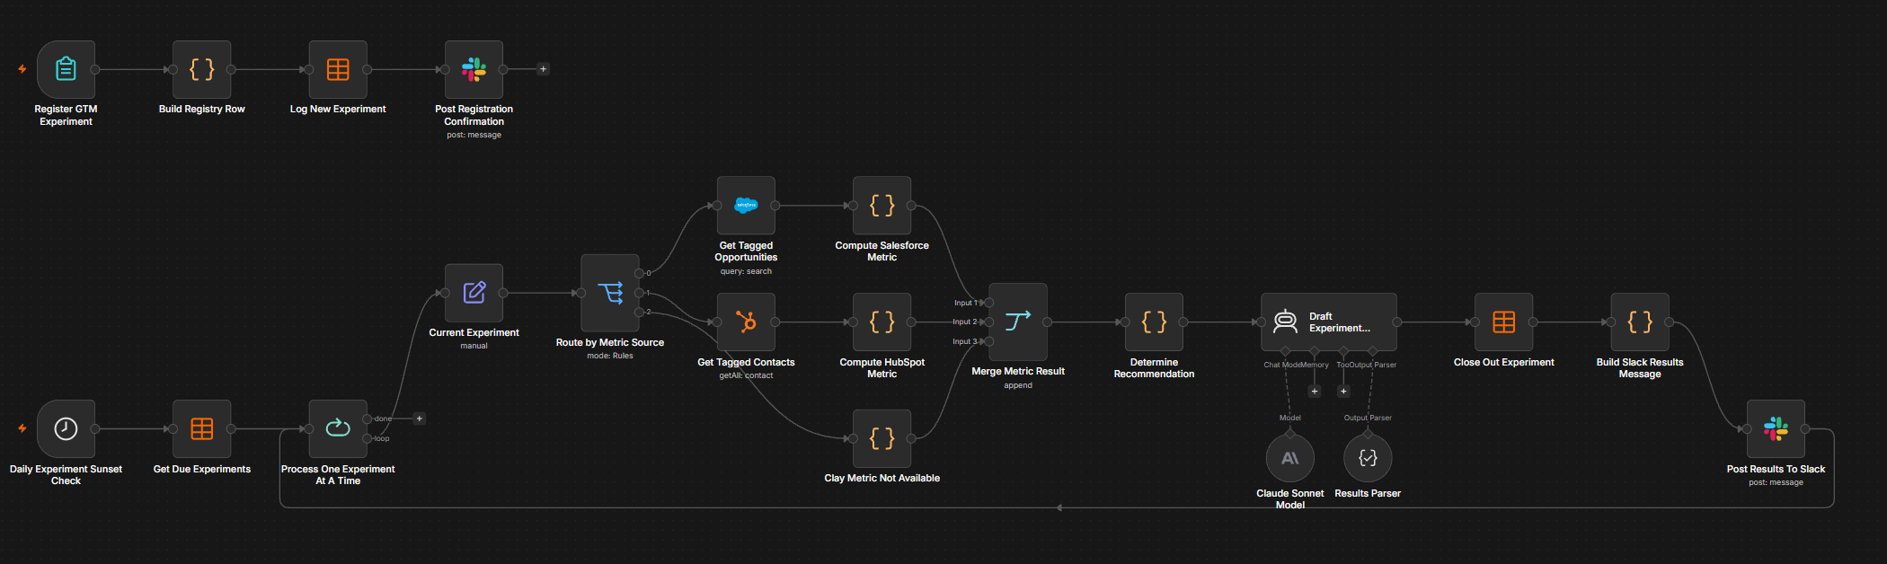Open the Build Slack Results Message code node
This screenshot has width=1887, height=564.
[1640, 322]
